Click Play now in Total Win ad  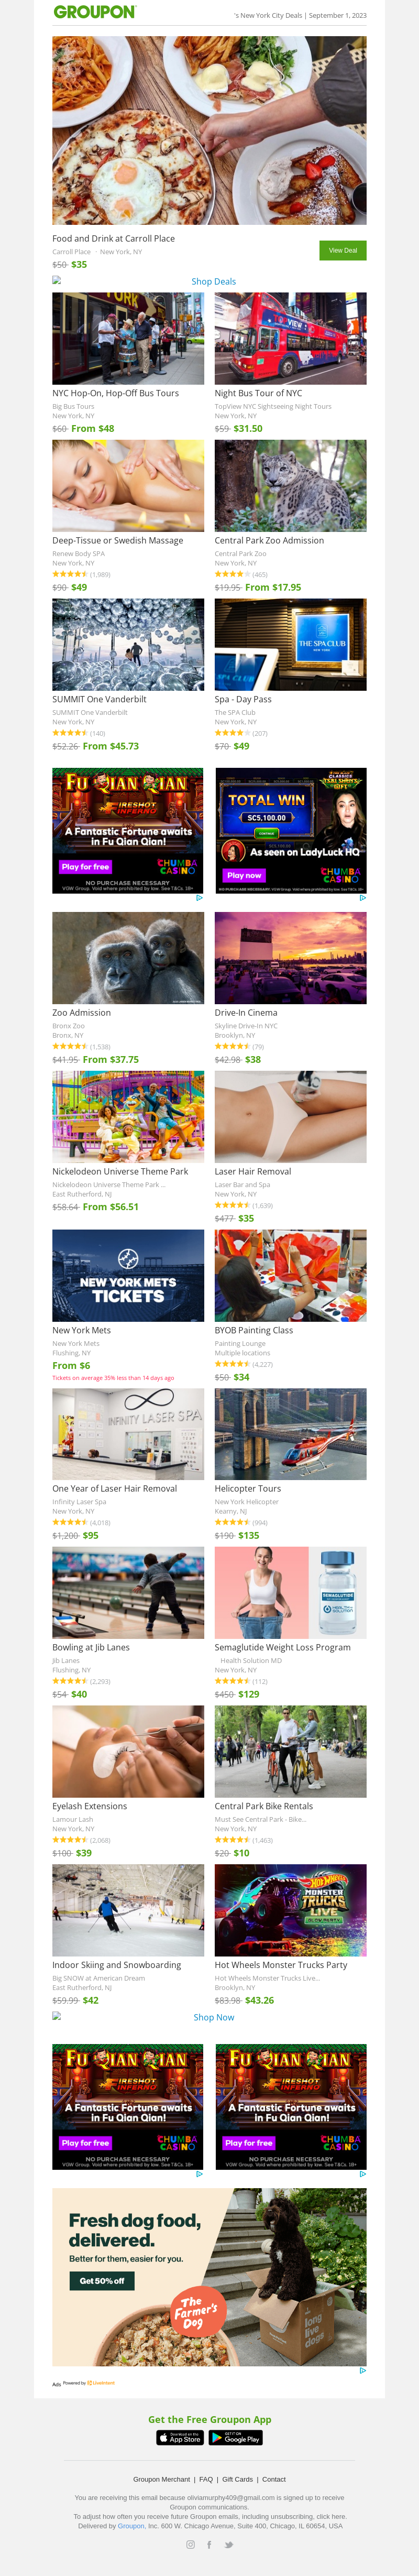point(244,875)
